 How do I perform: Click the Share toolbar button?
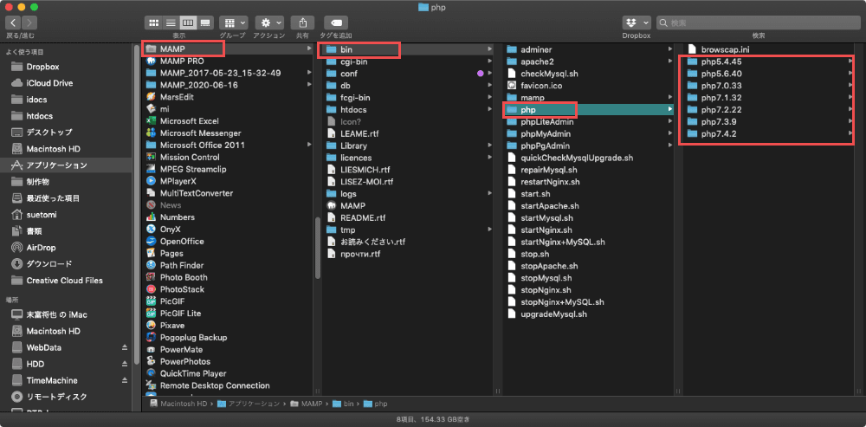point(302,23)
